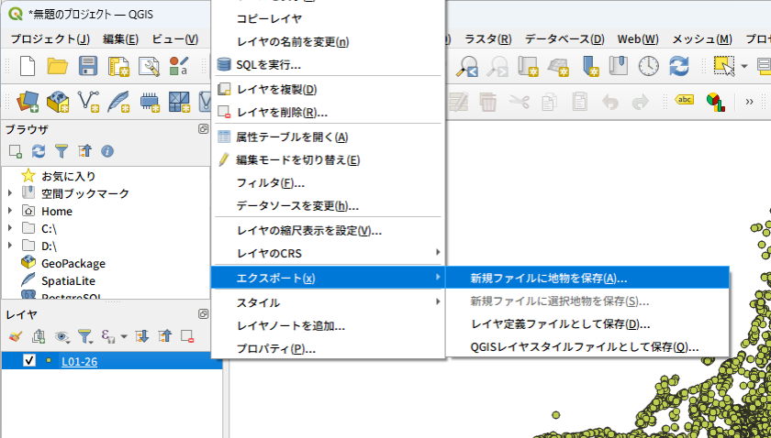
Task: Click the L01-26 layer symbol swatch
Action: 48,361
